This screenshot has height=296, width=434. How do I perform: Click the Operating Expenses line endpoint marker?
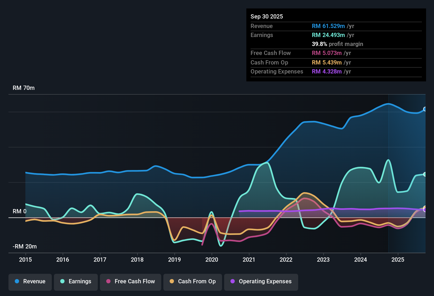point(425,209)
